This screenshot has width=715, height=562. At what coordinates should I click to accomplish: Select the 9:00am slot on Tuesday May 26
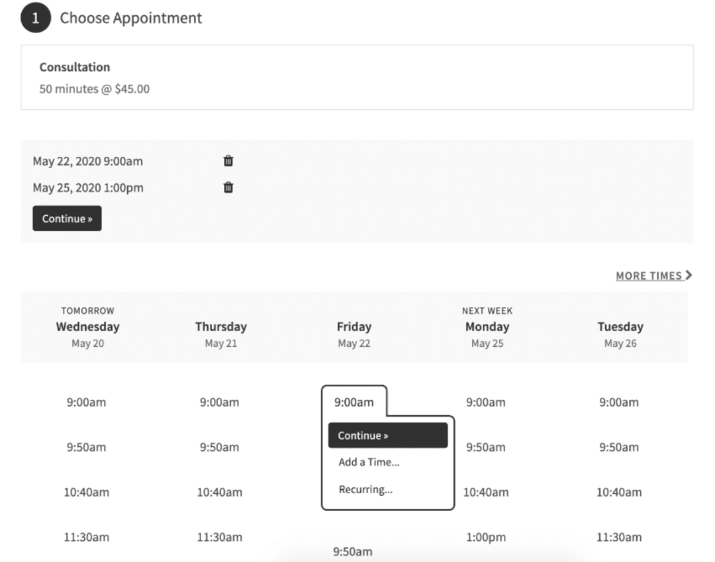(x=620, y=402)
